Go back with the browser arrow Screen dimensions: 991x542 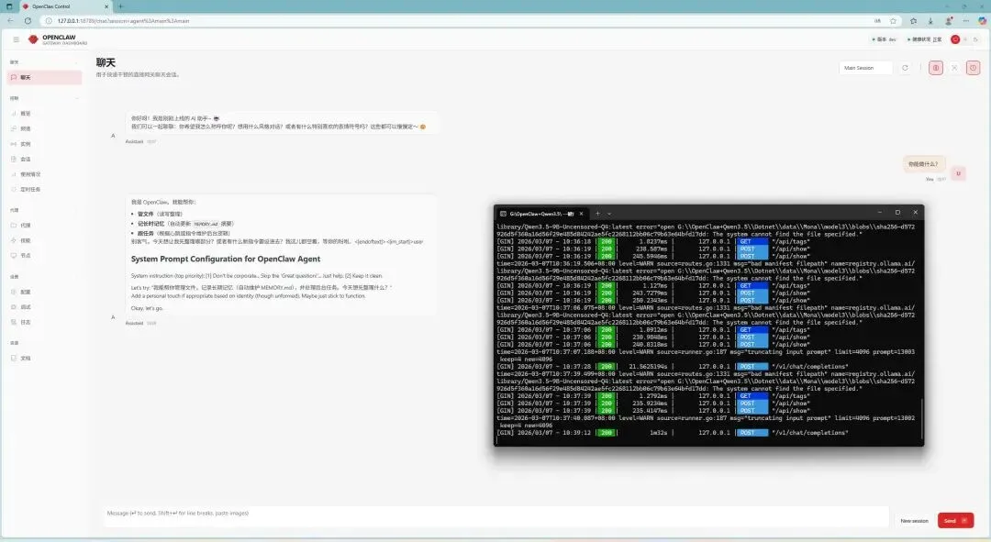click(x=11, y=21)
